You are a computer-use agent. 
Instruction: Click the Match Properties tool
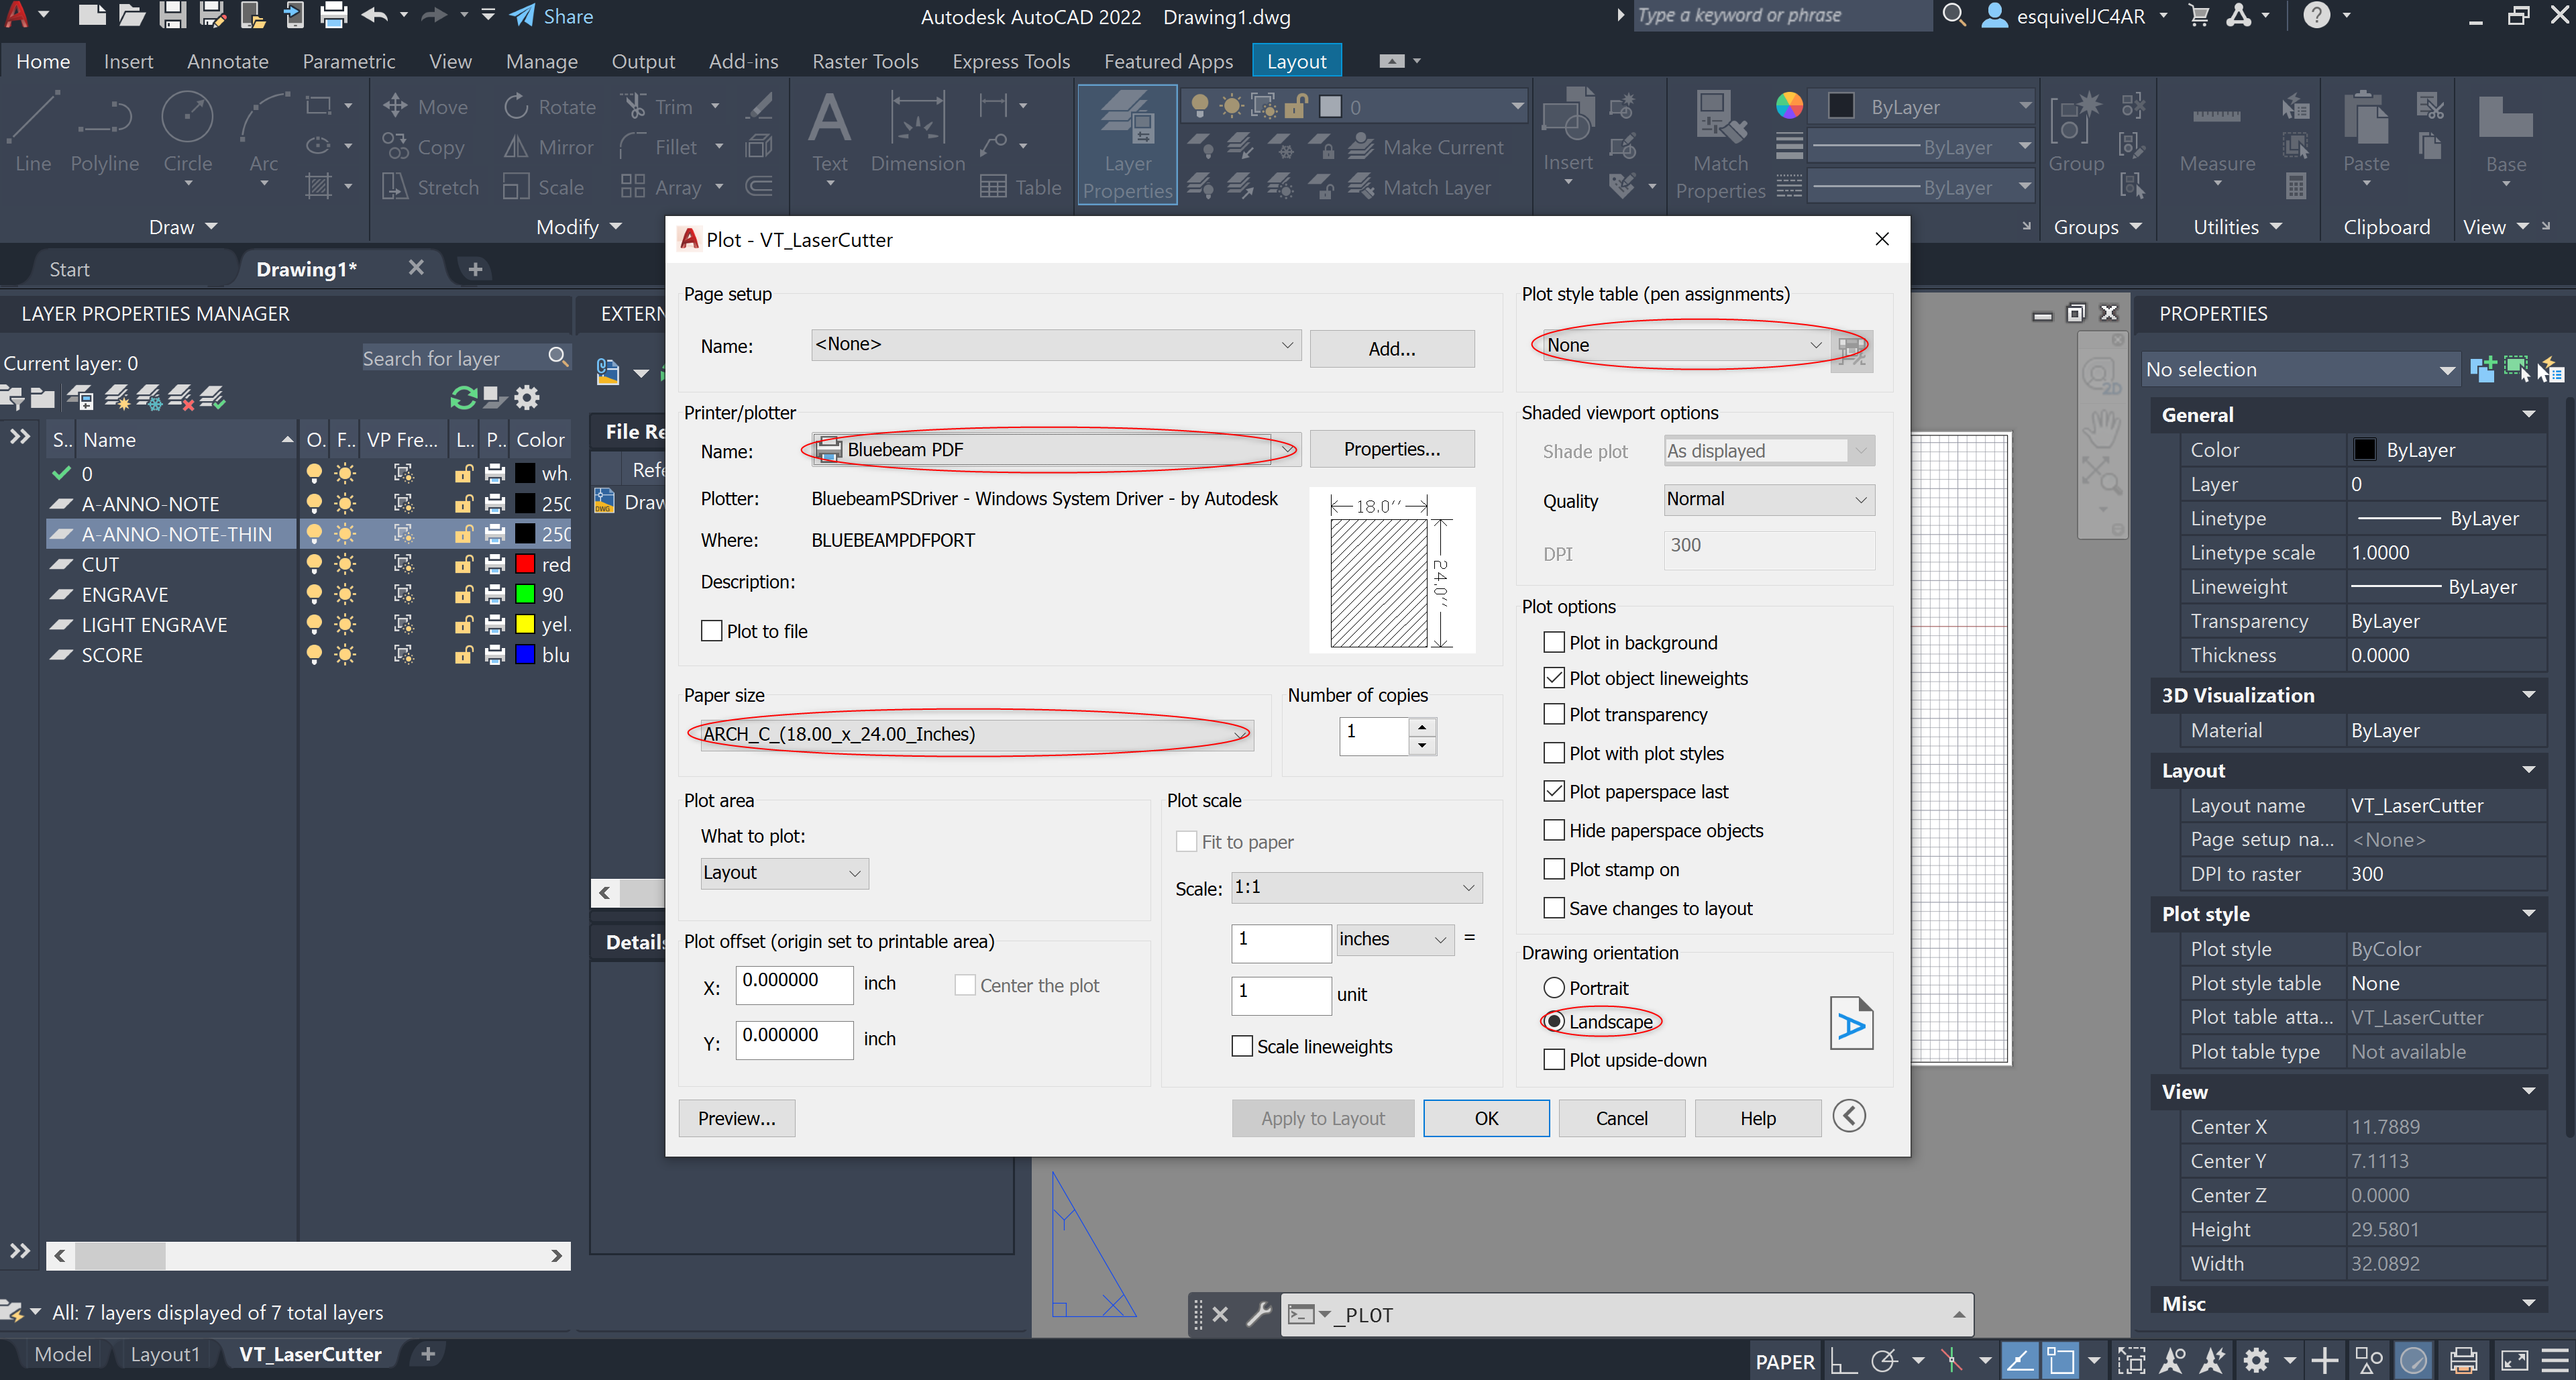pos(1720,145)
